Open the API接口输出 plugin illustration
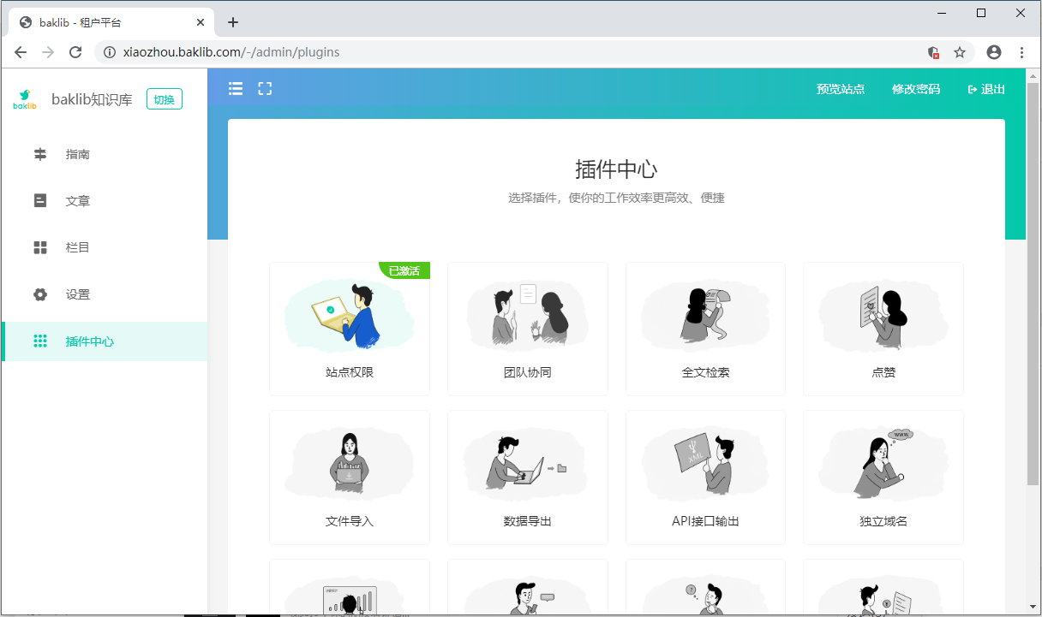Image resolution: width=1042 pixels, height=617 pixels. click(x=705, y=462)
